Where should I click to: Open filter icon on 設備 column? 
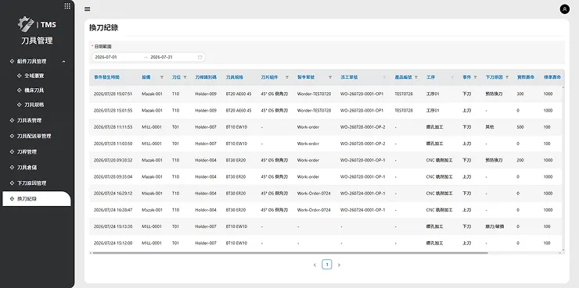tap(162, 77)
